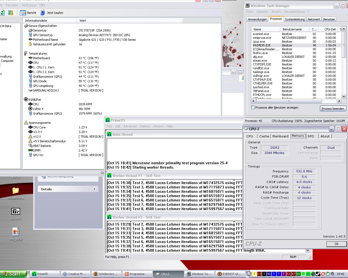Click the VBAT Batterie row icon
This screenshot has width=348, height=278.
(30, 146)
